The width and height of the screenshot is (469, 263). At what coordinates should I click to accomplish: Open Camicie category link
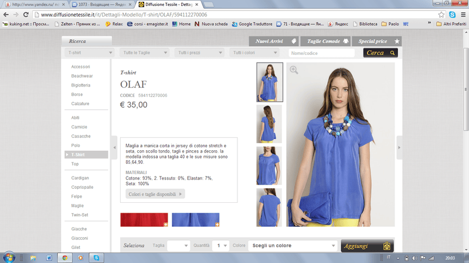tap(79, 127)
